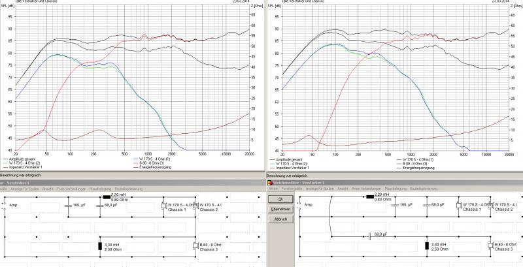
Task: Click the '2,20 mH' value label in right circuit
Action: tap(382, 195)
